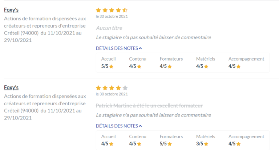The image size is (279, 151).
Task: Open the first Foxy's review link
Action: click(11, 10)
